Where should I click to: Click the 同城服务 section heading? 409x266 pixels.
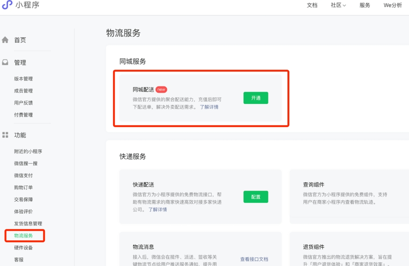[x=132, y=61]
